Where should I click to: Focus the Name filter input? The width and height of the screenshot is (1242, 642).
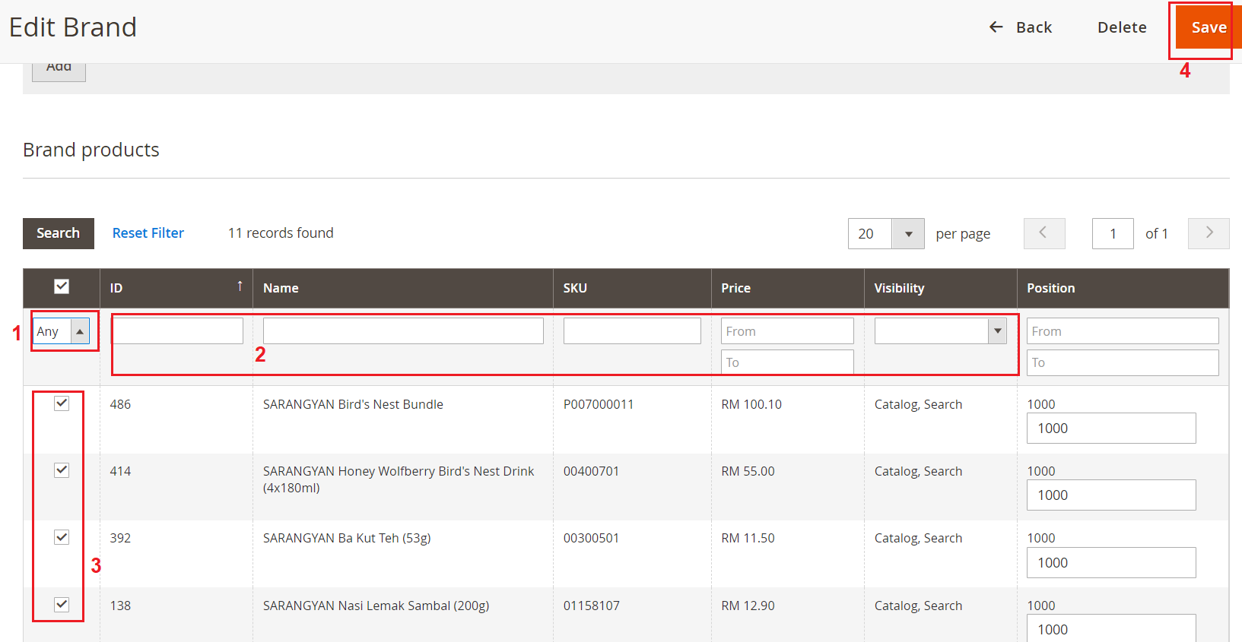click(403, 331)
